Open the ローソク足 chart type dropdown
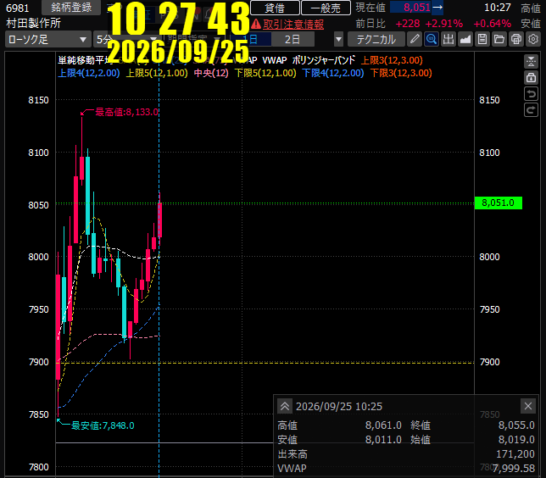Image resolution: width=546 pixels, height=478 pixels. (x=48, y=39)
